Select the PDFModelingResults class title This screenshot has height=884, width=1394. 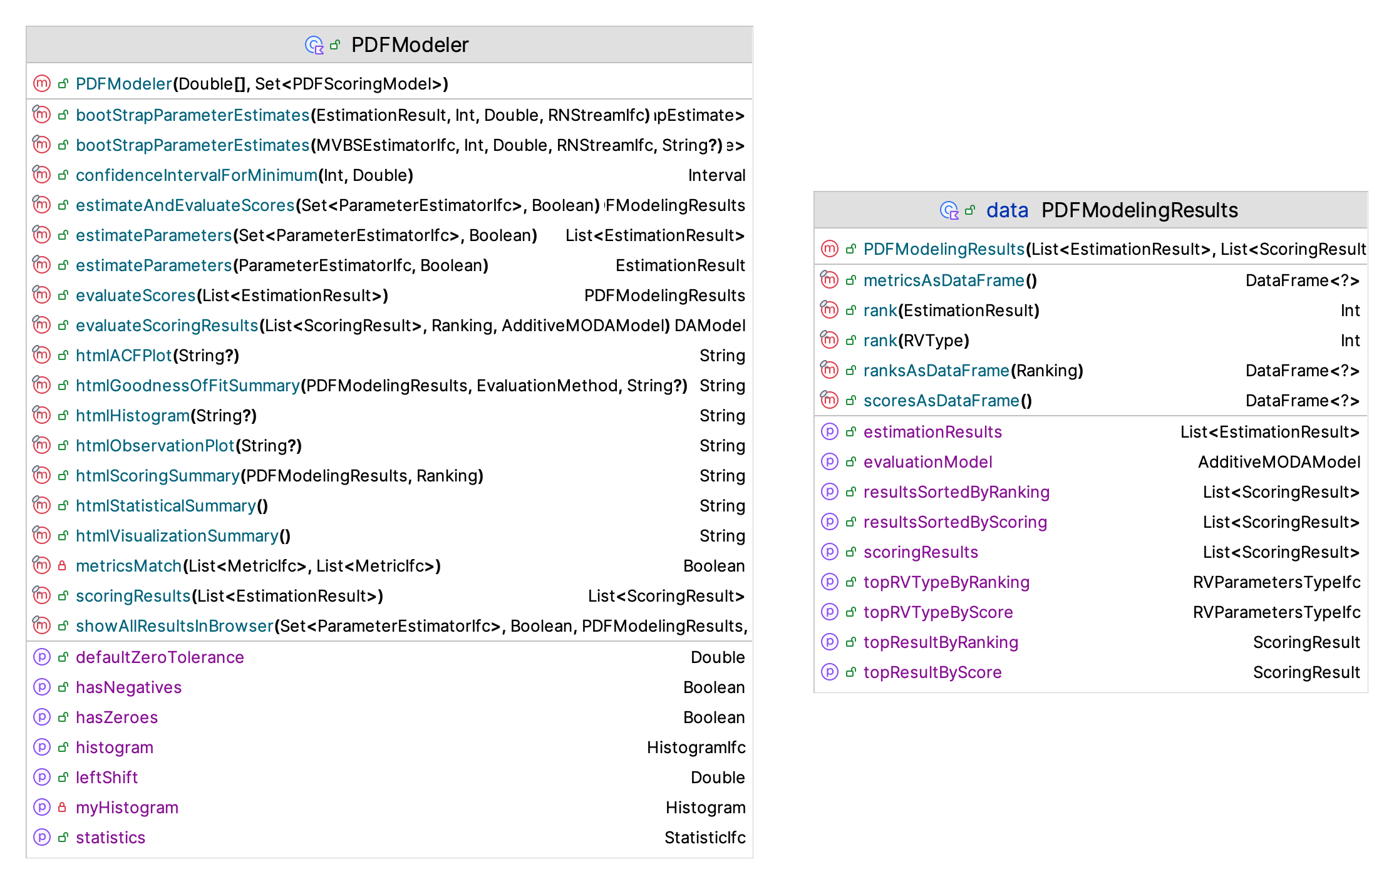coord(1140,210)
